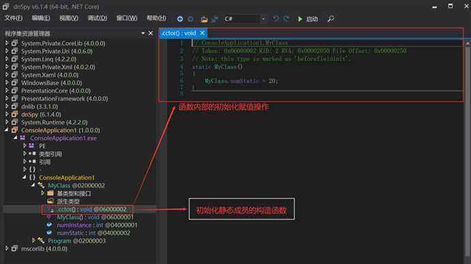The image size is (471, 264).
Task: Open file using the folder icon
Action: 204,19
